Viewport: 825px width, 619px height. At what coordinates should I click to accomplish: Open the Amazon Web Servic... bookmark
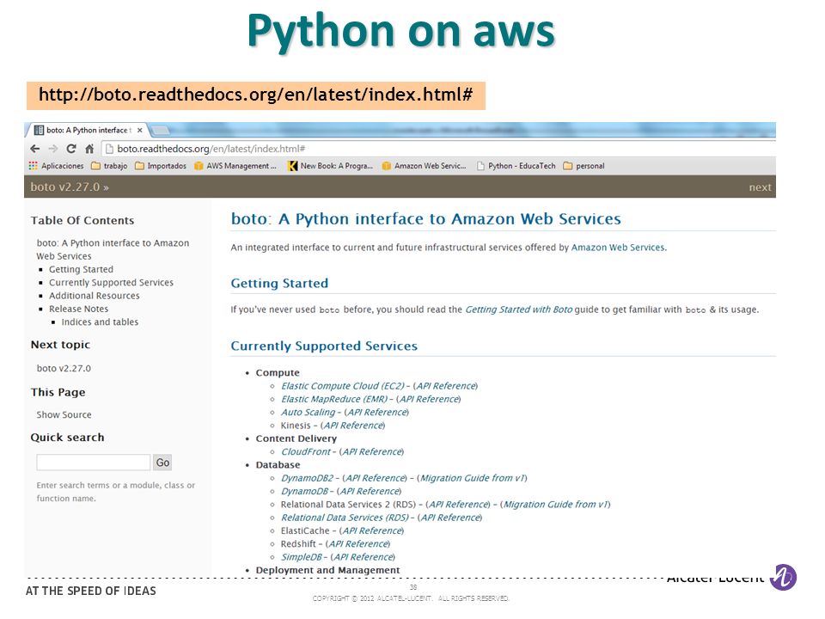[424, 166]
